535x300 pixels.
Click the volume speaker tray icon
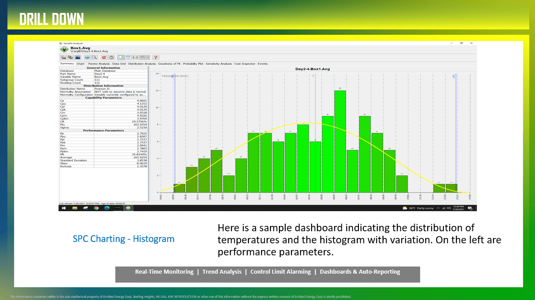[449, 208]
